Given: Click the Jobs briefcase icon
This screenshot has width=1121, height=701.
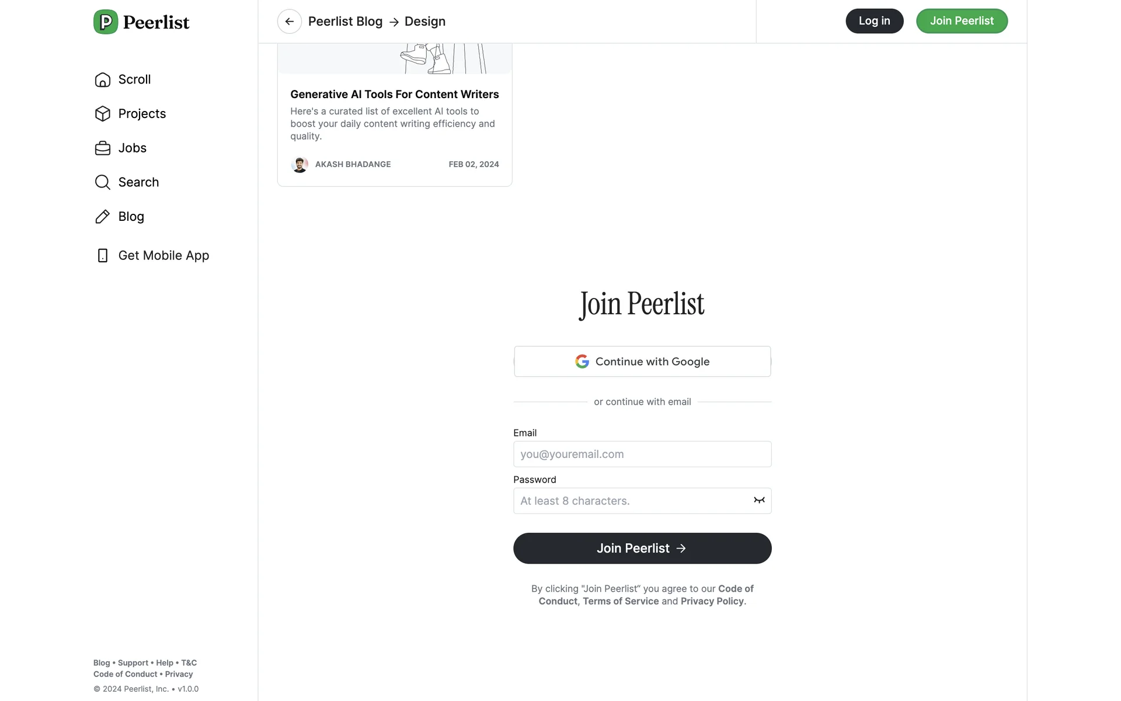Looking at the screenshot, I should tap(103, 148).
